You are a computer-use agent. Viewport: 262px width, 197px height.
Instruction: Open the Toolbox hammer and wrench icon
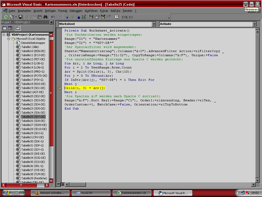(x=109, y=17)
